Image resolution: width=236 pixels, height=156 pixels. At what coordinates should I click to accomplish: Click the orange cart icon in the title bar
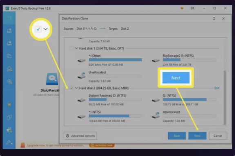coord(182,8)
